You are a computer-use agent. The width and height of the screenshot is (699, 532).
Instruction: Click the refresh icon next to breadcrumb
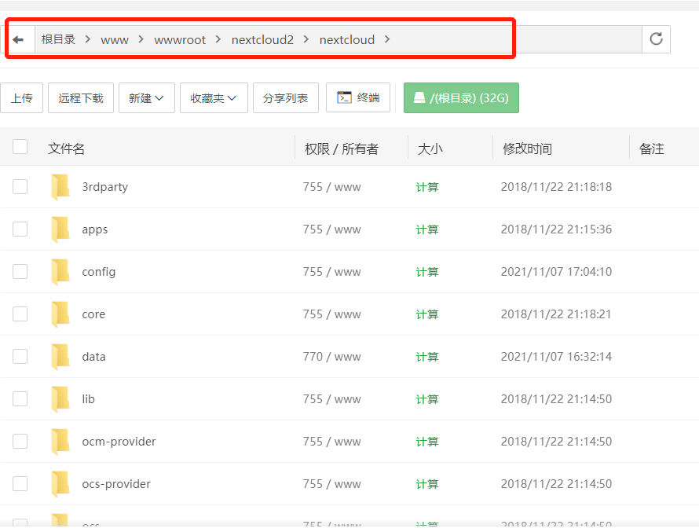(x=656, y=39)
